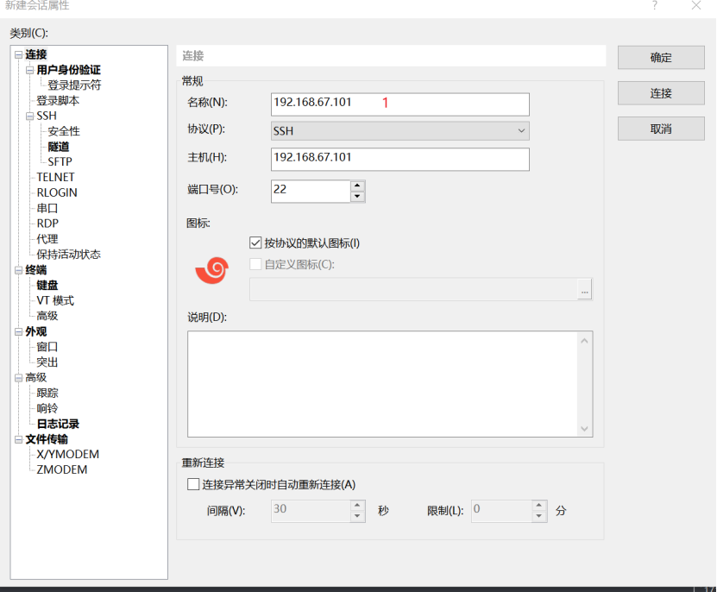Select 连接 in the category tree

pyautogui.click(x=36, y=55)
